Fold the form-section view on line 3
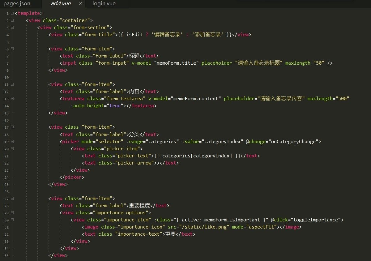This screenshot has width=371, height=261. tap(12, 28)
